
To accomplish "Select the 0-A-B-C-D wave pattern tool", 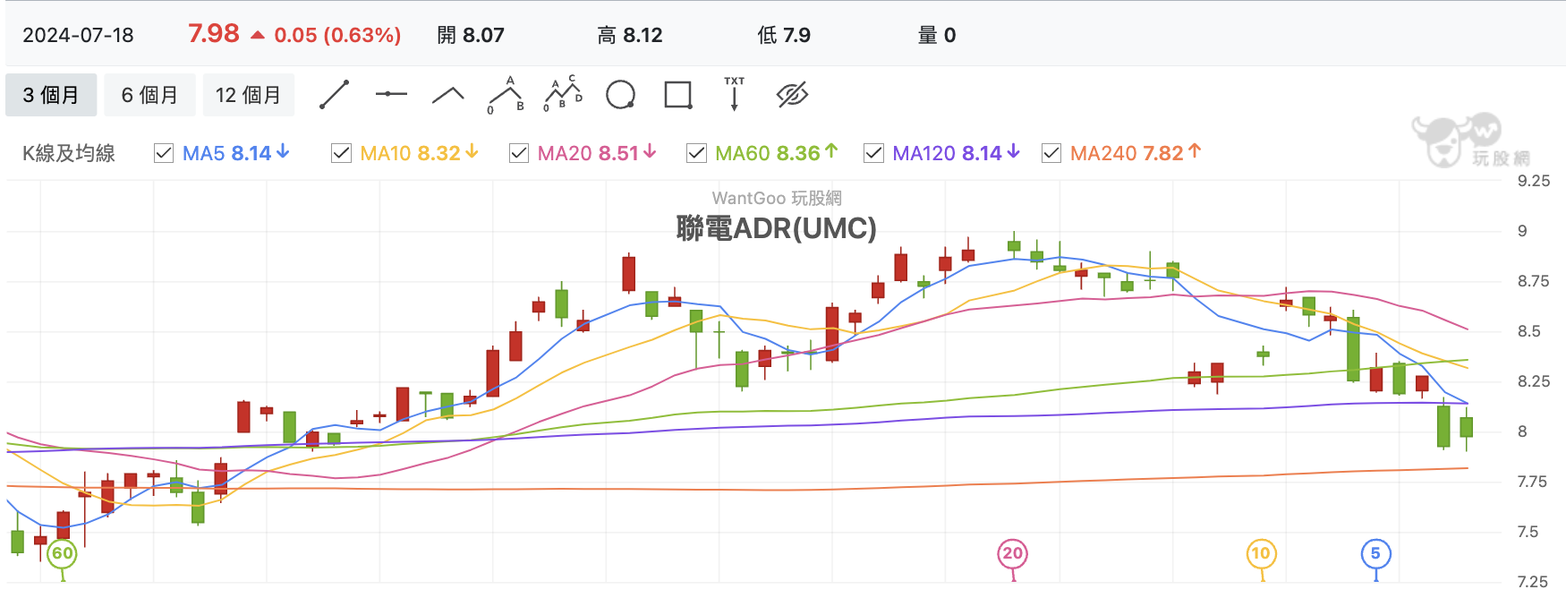I will tap(563, 94).
